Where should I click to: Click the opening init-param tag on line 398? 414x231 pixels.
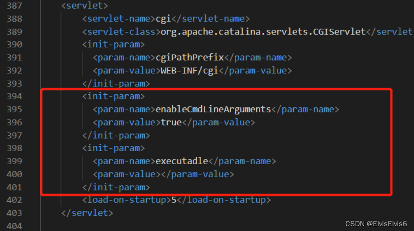coord(113,148)
